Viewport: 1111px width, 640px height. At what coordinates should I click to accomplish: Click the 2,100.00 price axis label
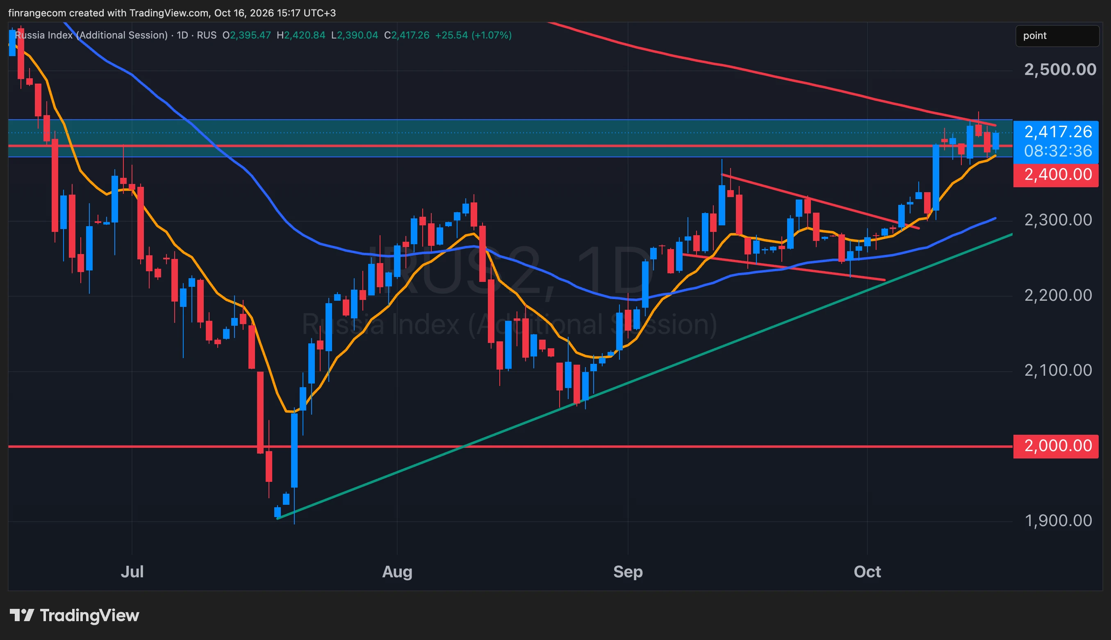tap(1058, 370)
